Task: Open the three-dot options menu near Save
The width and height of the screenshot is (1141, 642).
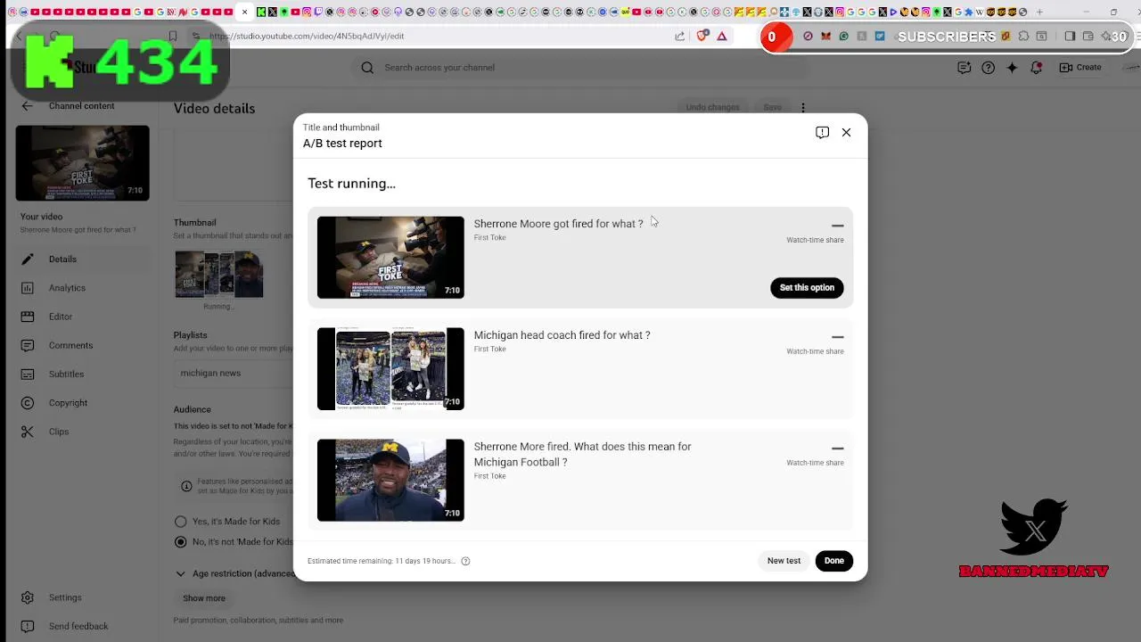Action: tap(802, 107)
